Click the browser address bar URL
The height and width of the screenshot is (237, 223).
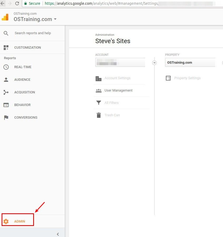pos(101,3)
